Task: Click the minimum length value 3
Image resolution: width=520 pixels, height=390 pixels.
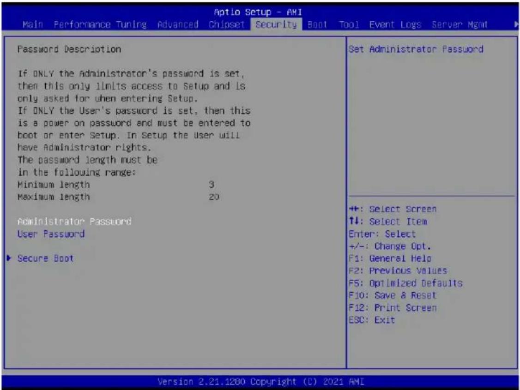Action: (x=211, y=184)
